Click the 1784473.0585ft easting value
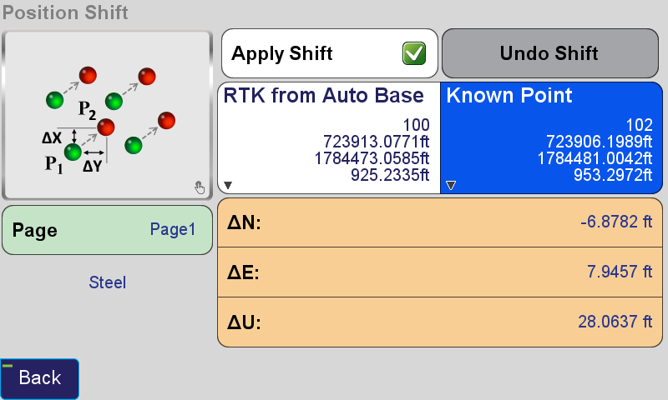668x400 pixels. tap(372, 158)
